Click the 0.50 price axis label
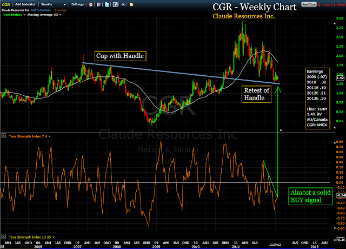Image resolution: width=346 pixels, height=249 pixels. click(x=340, y=112)
